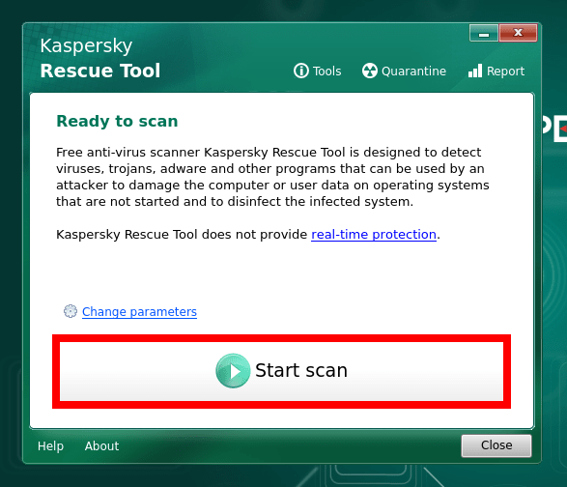Open the About link in the footer
The height and width of the screenshot is (487, 567).
(101, 446)
